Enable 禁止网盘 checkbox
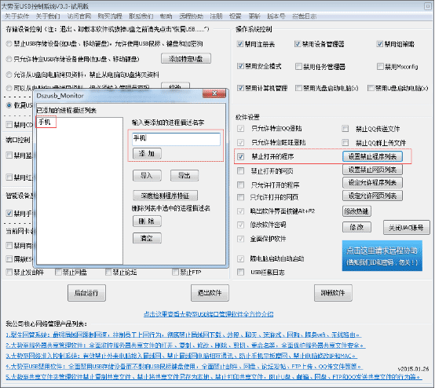 (x=58, y=272)
